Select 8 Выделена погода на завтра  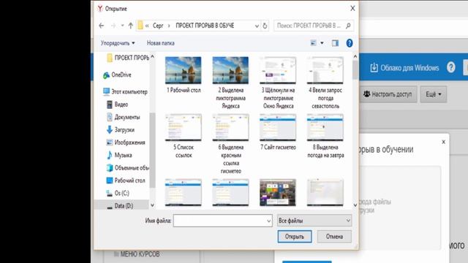tap(325, 136)
